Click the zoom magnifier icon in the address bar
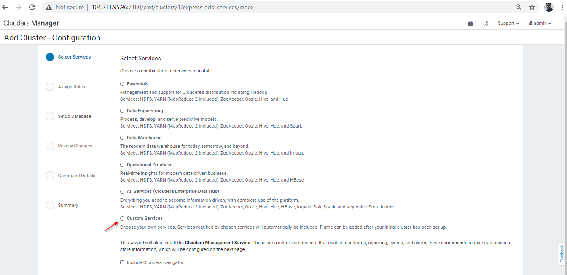Screen dimensions: 567x275 coord(519,7)
